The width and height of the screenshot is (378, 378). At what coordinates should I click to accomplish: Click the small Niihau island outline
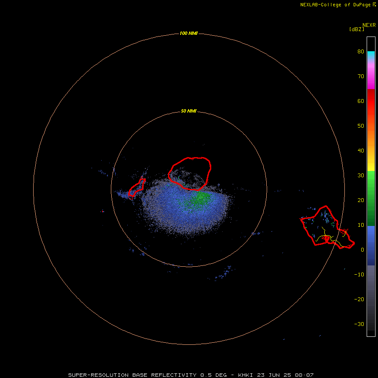tap(137, 189)
